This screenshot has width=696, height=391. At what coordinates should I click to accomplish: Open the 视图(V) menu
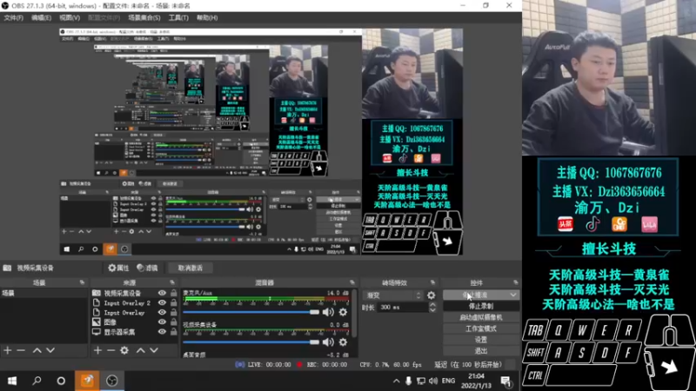[70, 17]
